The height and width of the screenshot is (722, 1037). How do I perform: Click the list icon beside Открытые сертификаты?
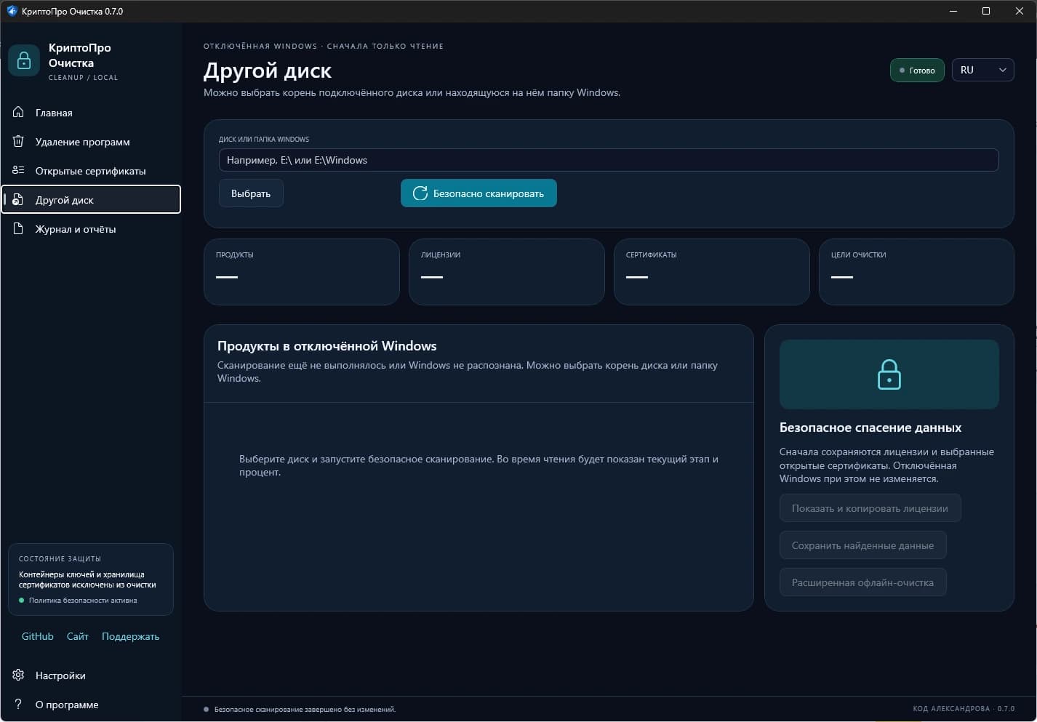coord(19,171)
